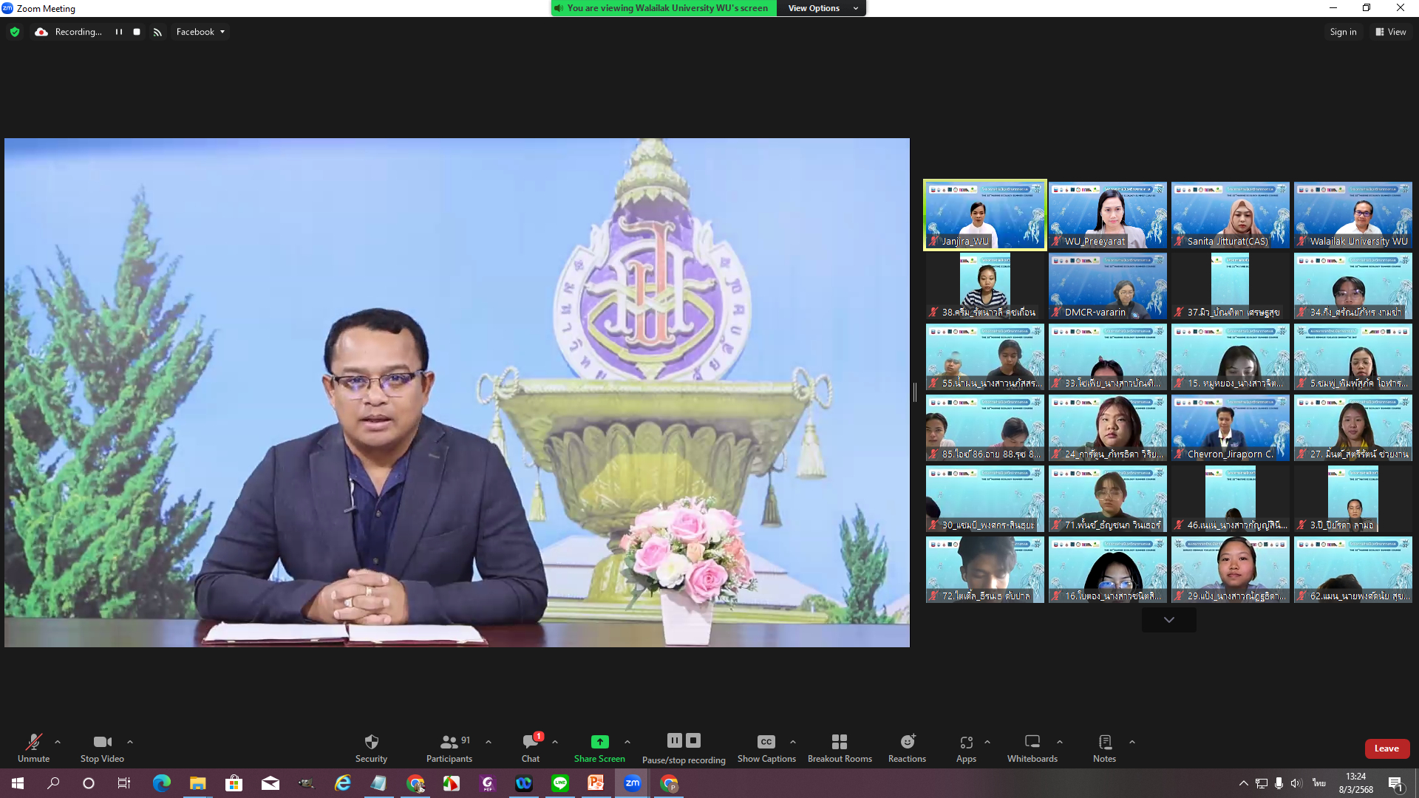The image size is (1419, 798).
Task: Click the Sign in link
Action: 1342,32
